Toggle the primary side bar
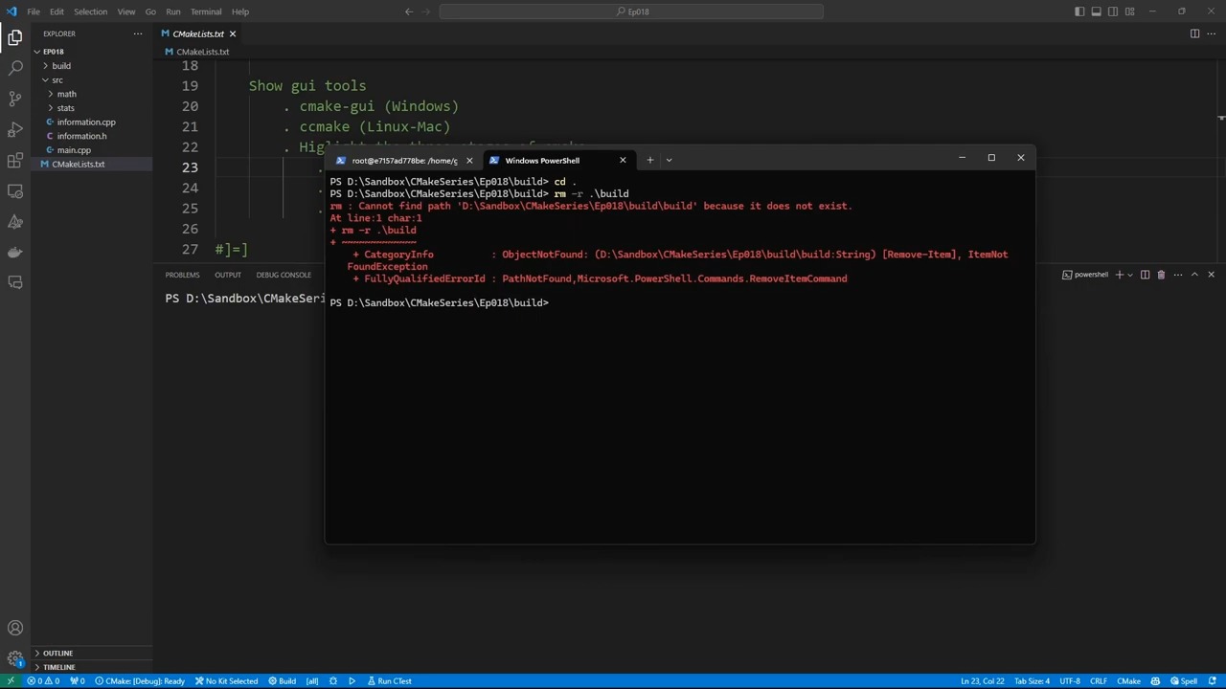The height and width of the screenshot is (689, 1226). click(x=1079, y=11)
